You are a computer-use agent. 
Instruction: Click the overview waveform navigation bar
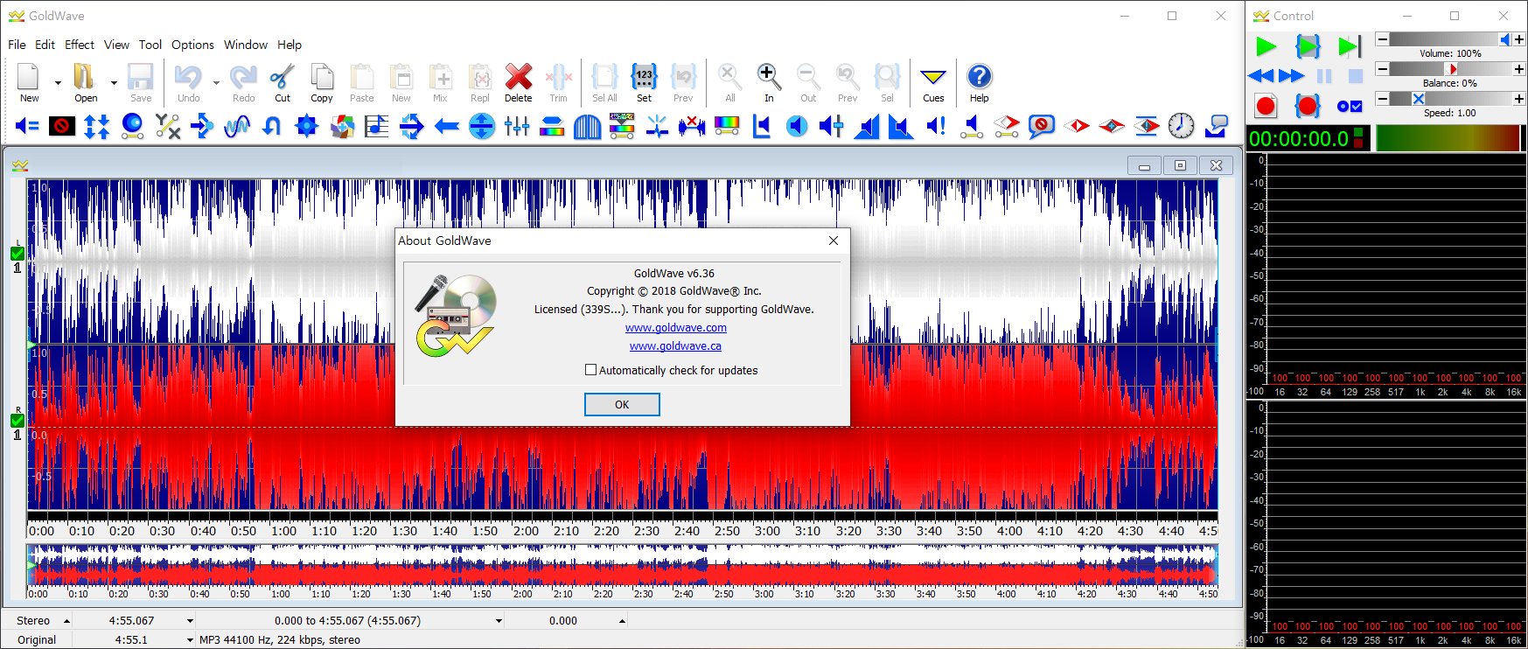(x=622, y=565)
